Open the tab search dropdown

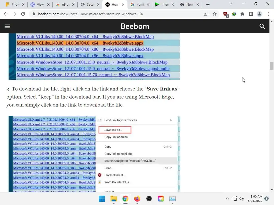(231, 4)
